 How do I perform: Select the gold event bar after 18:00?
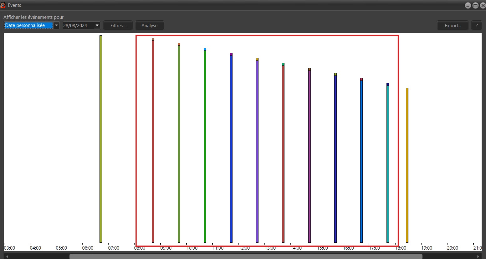407,165
